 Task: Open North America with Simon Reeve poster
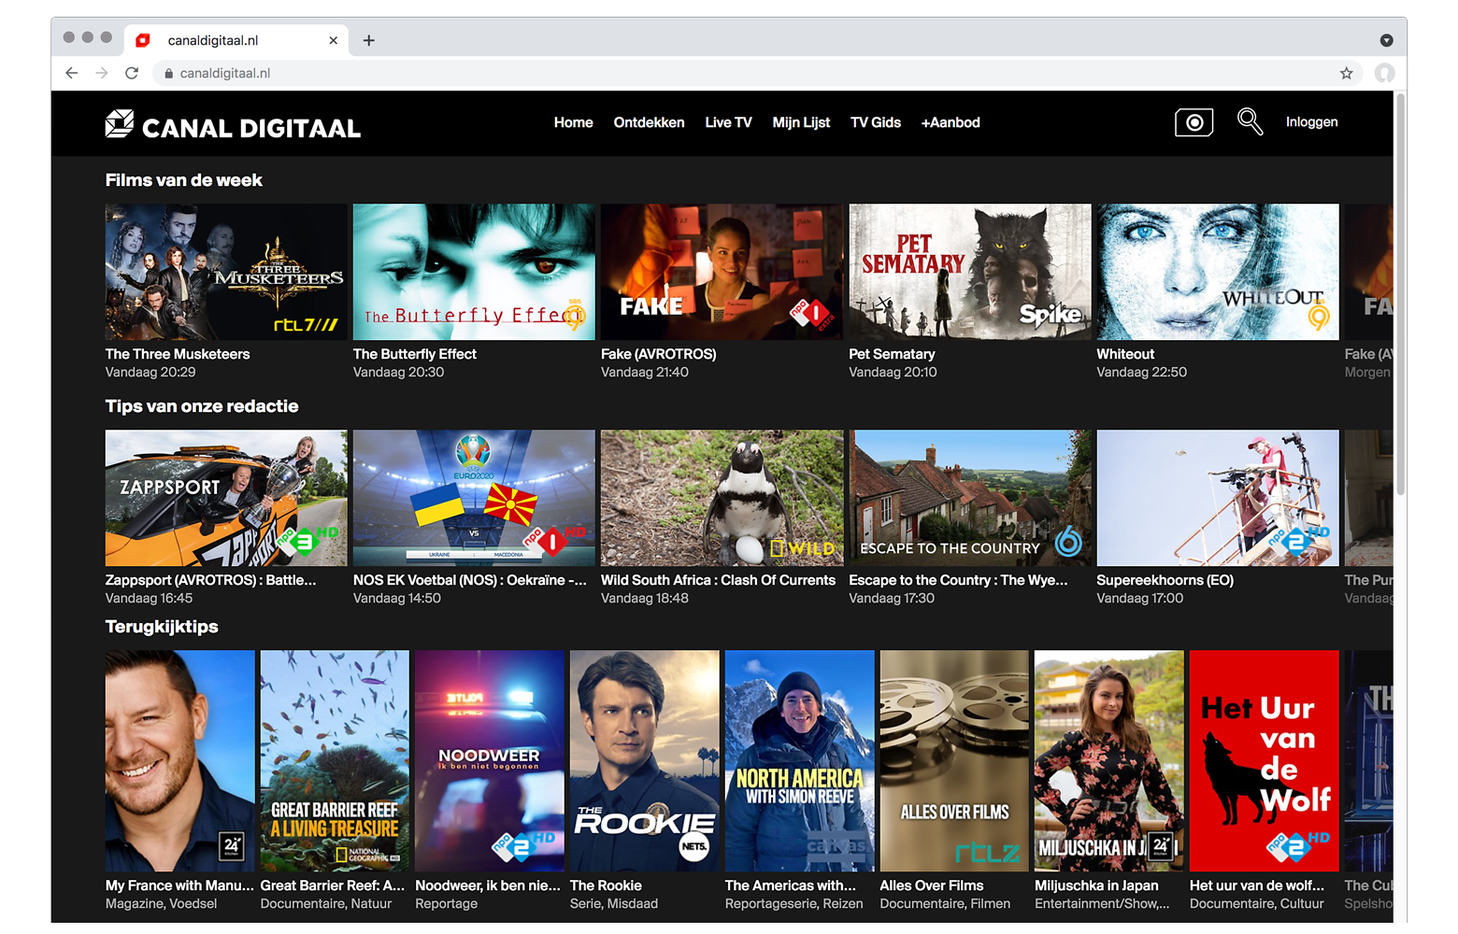coord(799,761)
